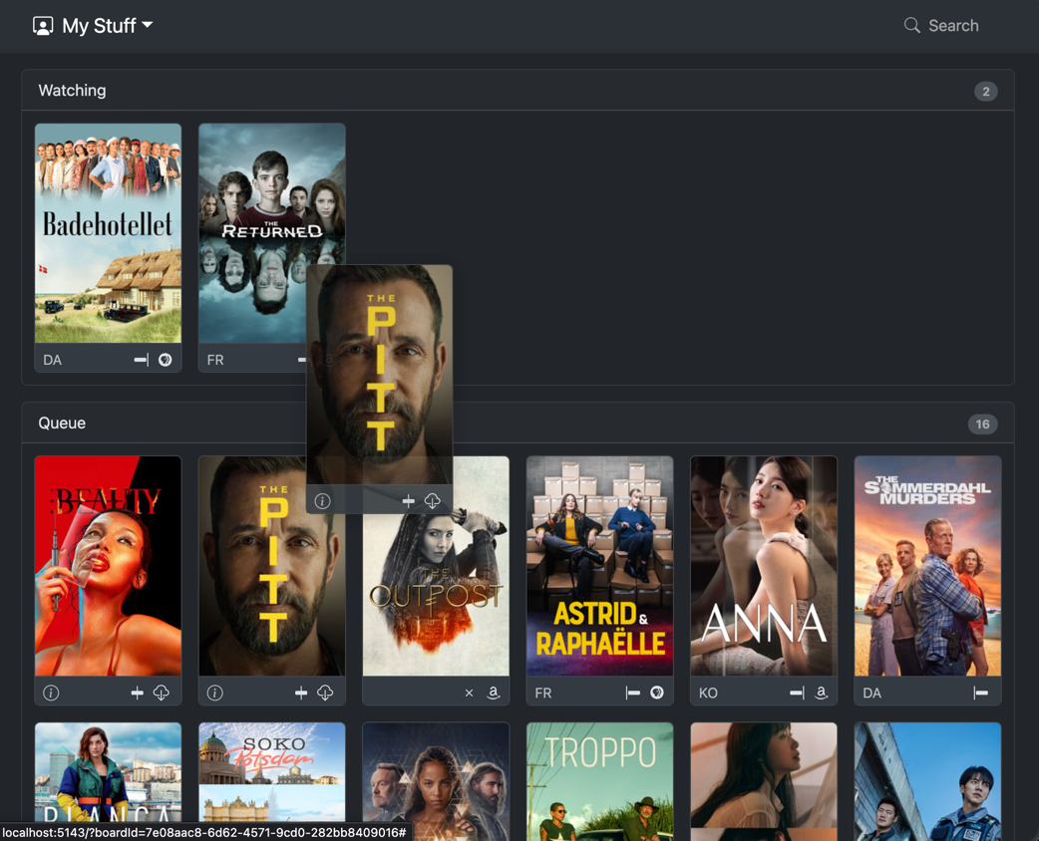Click the FR label on Astrid & Raphaëlle

pos(543,694)
